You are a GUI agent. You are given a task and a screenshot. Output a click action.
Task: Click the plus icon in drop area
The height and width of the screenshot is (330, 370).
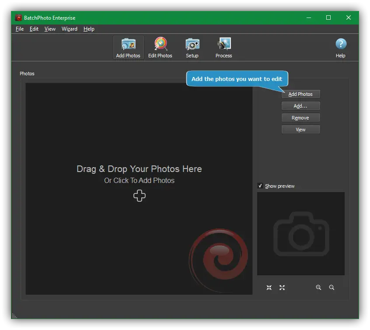[140, 196]
